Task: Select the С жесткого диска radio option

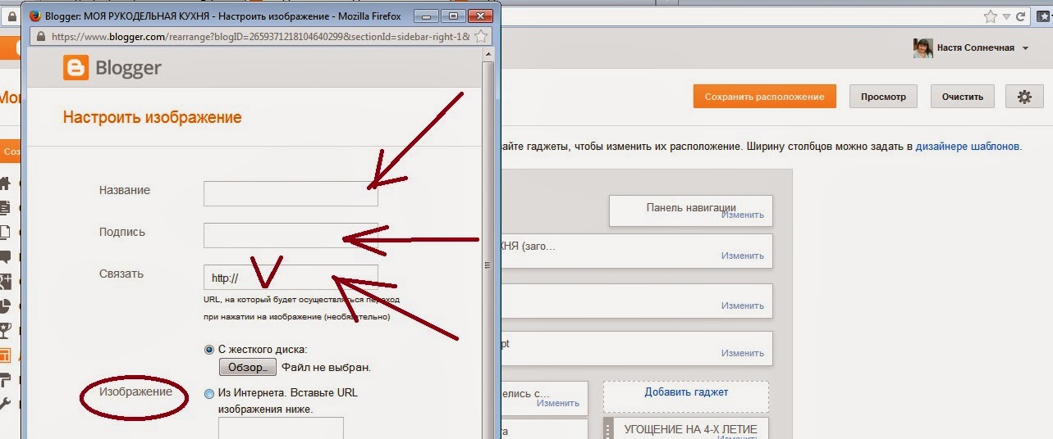Action: click(208, 350)
